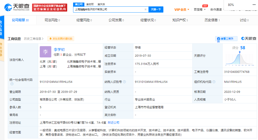Image resolution: width=258 pixels, height=140 pixels.
Task: Switch to the 司法风险 tab
Action: (x=52, y=20)
